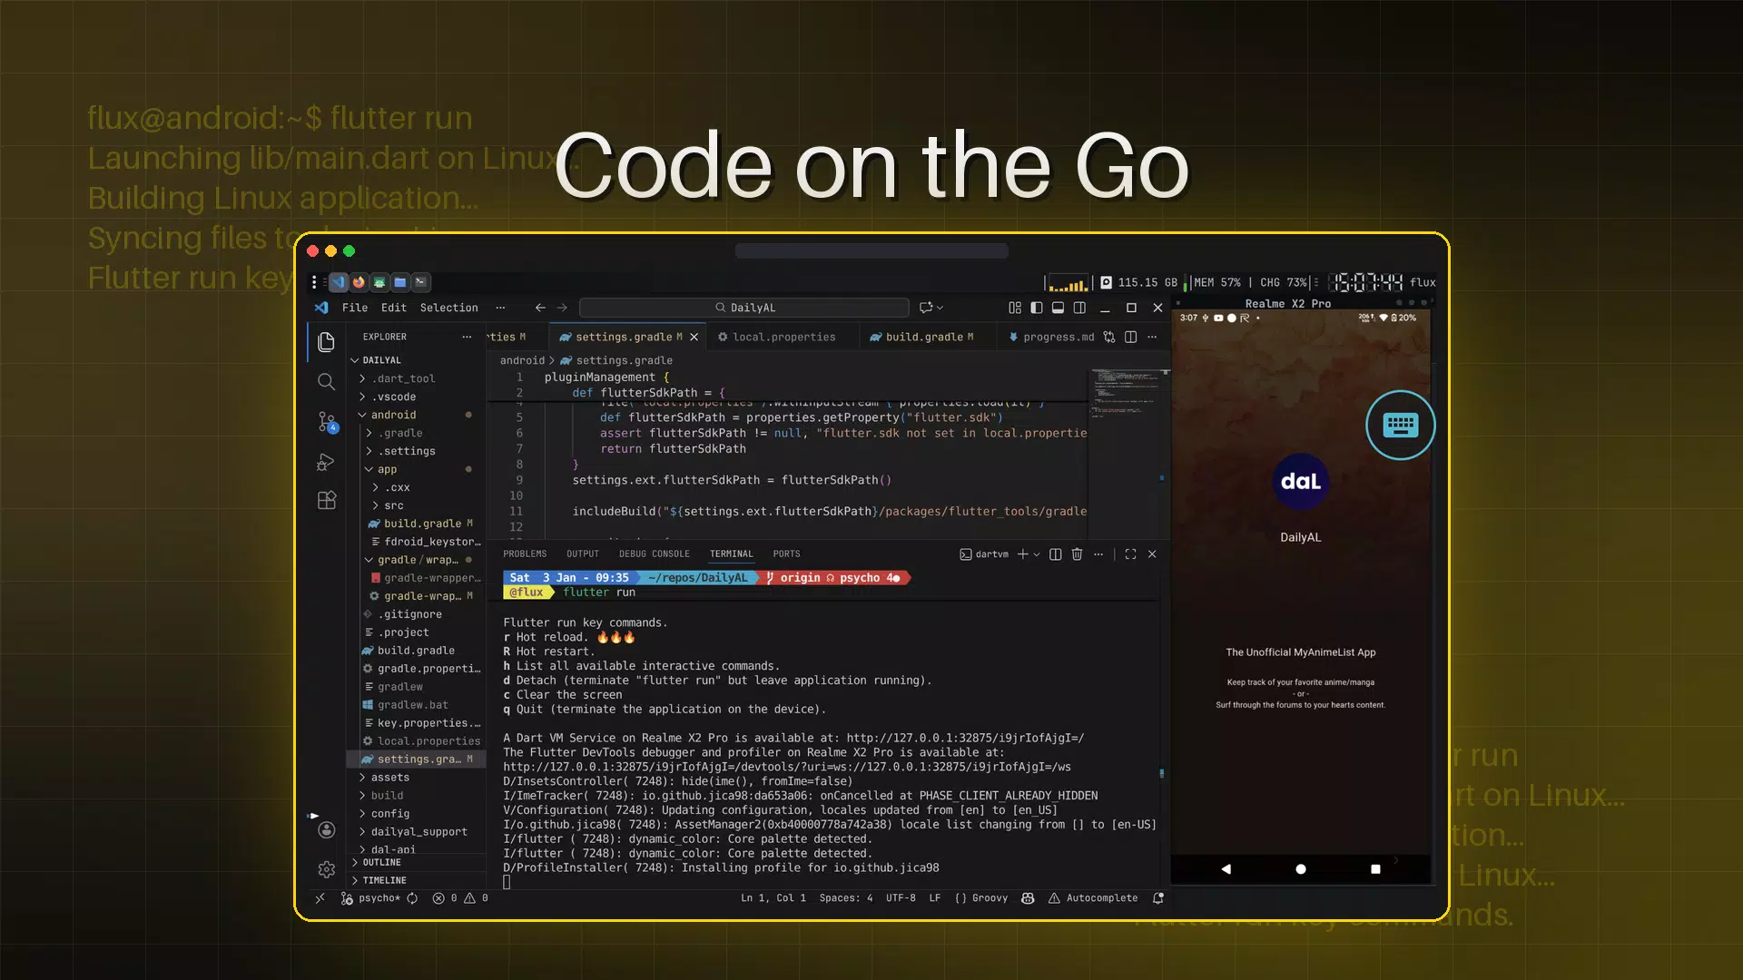
Task: Expand the OUTLINE section
Action: [x=381, y=862]
